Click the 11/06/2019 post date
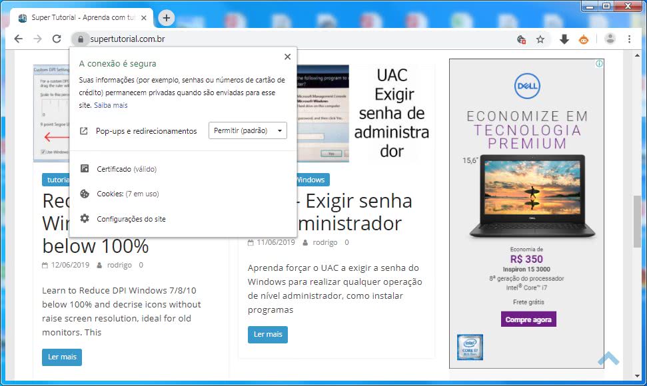Screen dimensions: 647x386 (x=276, y=242)
